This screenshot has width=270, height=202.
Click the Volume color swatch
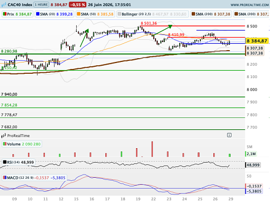[x=5, y=144]
